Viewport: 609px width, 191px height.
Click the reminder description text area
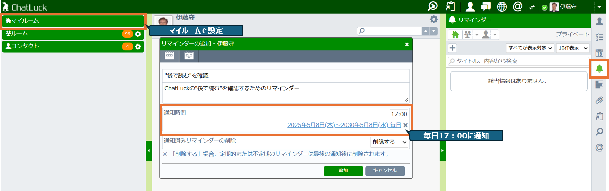coord(286,93)
